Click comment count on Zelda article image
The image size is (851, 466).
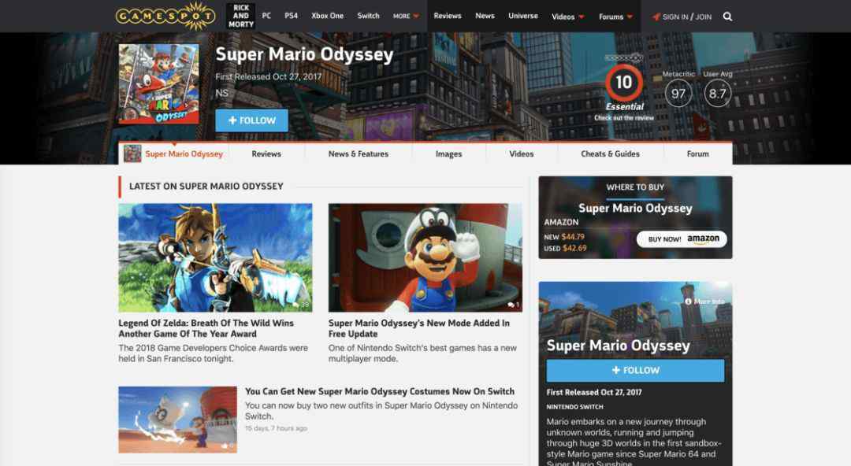(302, 305)
